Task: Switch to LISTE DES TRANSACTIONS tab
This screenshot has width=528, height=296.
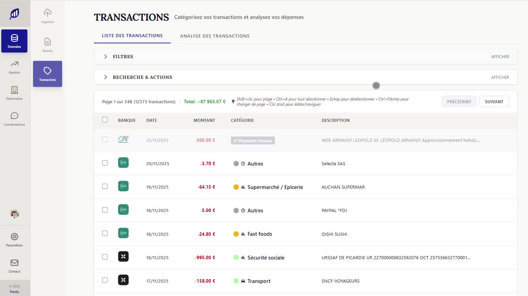Action: tap(132, 36)
